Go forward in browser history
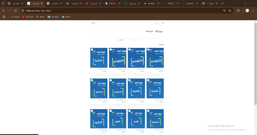This screenshot has height=135, width=257. click(x=9, y=11)
